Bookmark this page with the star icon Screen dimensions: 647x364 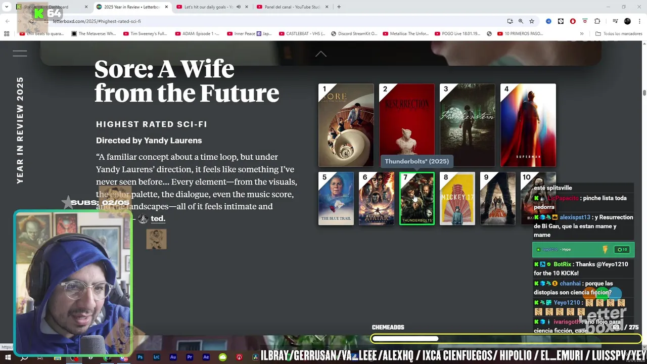[x=532, y=21]
